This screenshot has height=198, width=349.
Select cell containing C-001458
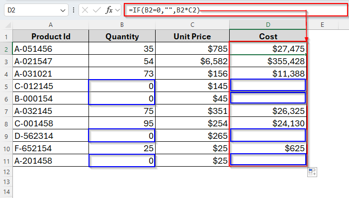pyautogui.click(x=51, y=123)
